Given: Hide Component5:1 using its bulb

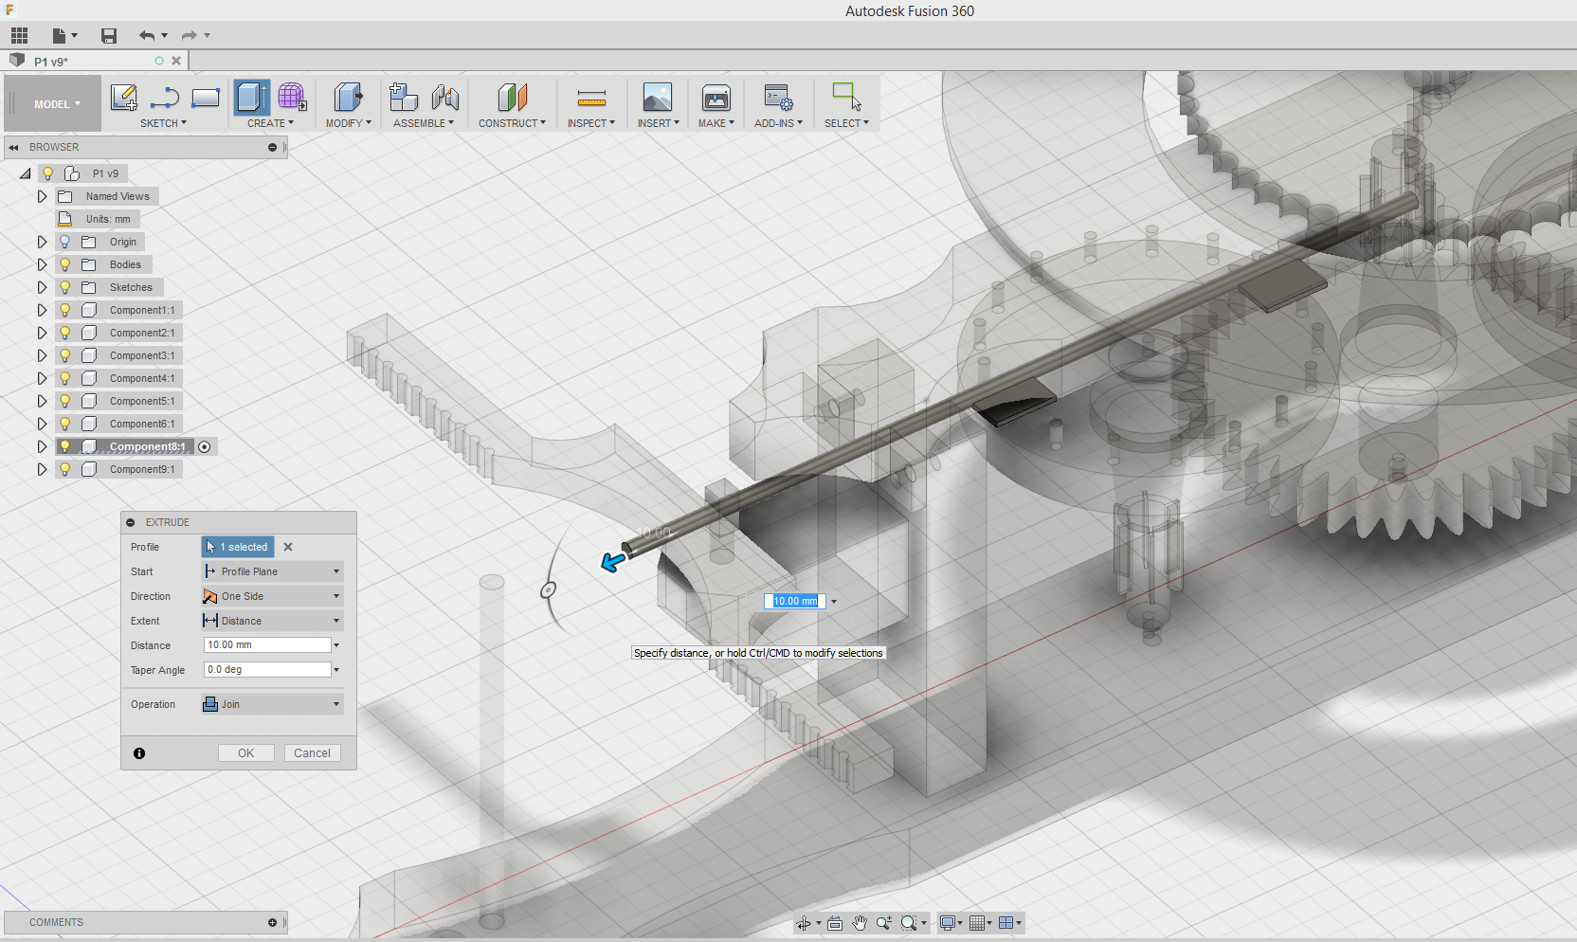Looking at the screenshot, I should (x=65, y=401).
